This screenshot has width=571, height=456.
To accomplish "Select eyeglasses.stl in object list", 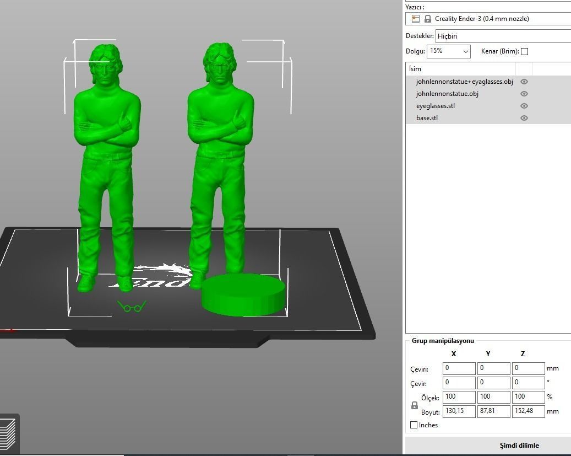I will click(435, 106).
